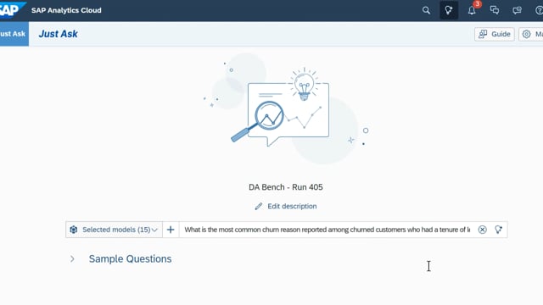This screenshot has height=305, width=543.
Task: Click the SAP Analytics Cloud title
Action: tap(66, 10)
